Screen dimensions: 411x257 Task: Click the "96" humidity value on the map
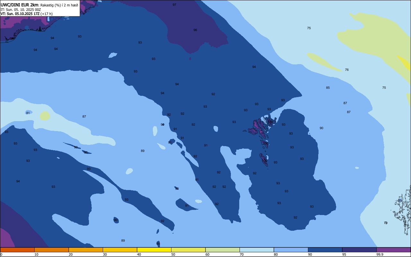(x=195, y=30)
